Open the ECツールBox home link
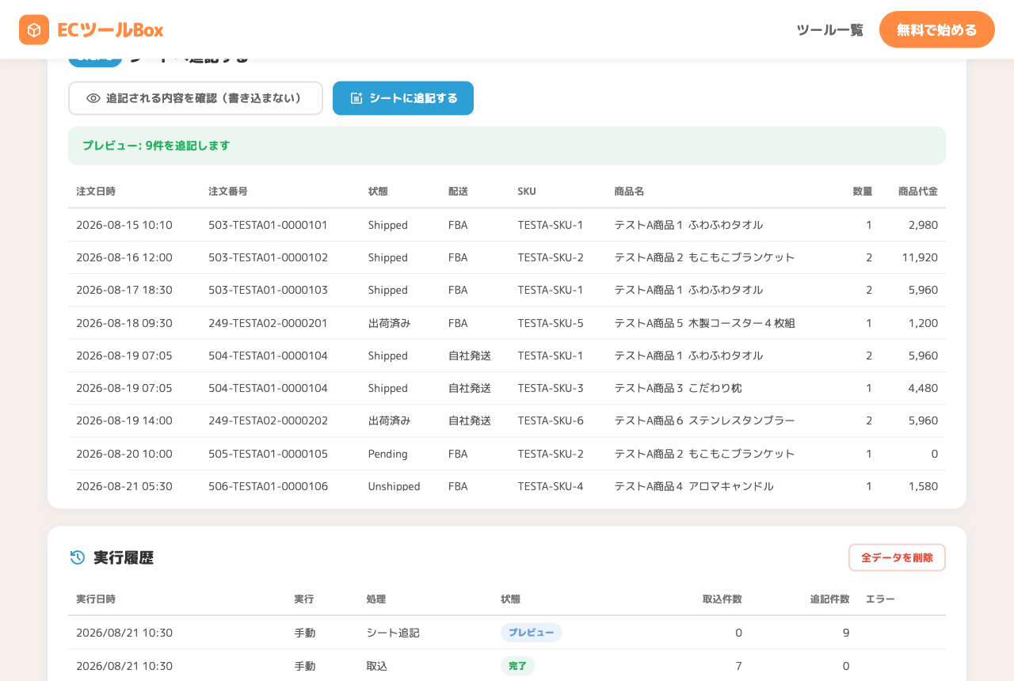Image resolution: width=1014 pixels, height=681 pixels. pos(91,30)
